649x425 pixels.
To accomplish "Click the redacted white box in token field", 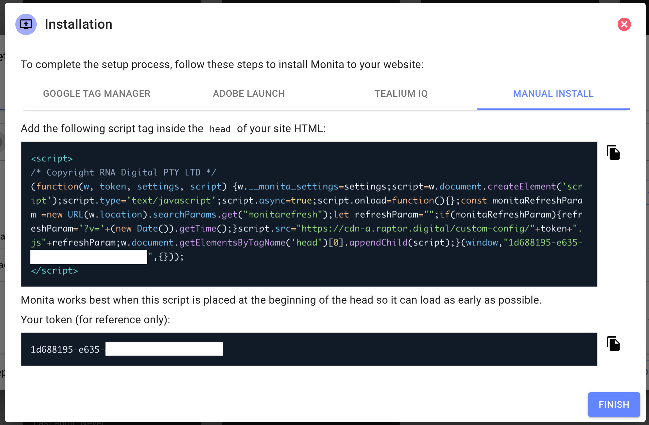I will [165, 349].
